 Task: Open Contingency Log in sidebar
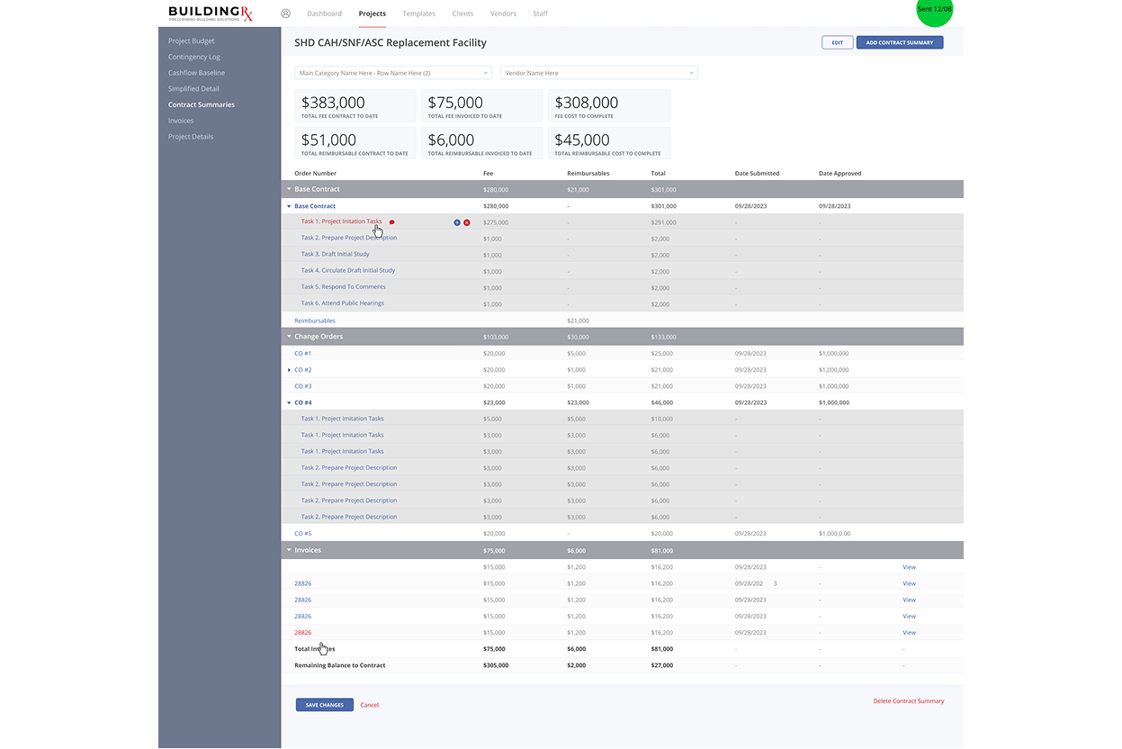tap(193, 57)
